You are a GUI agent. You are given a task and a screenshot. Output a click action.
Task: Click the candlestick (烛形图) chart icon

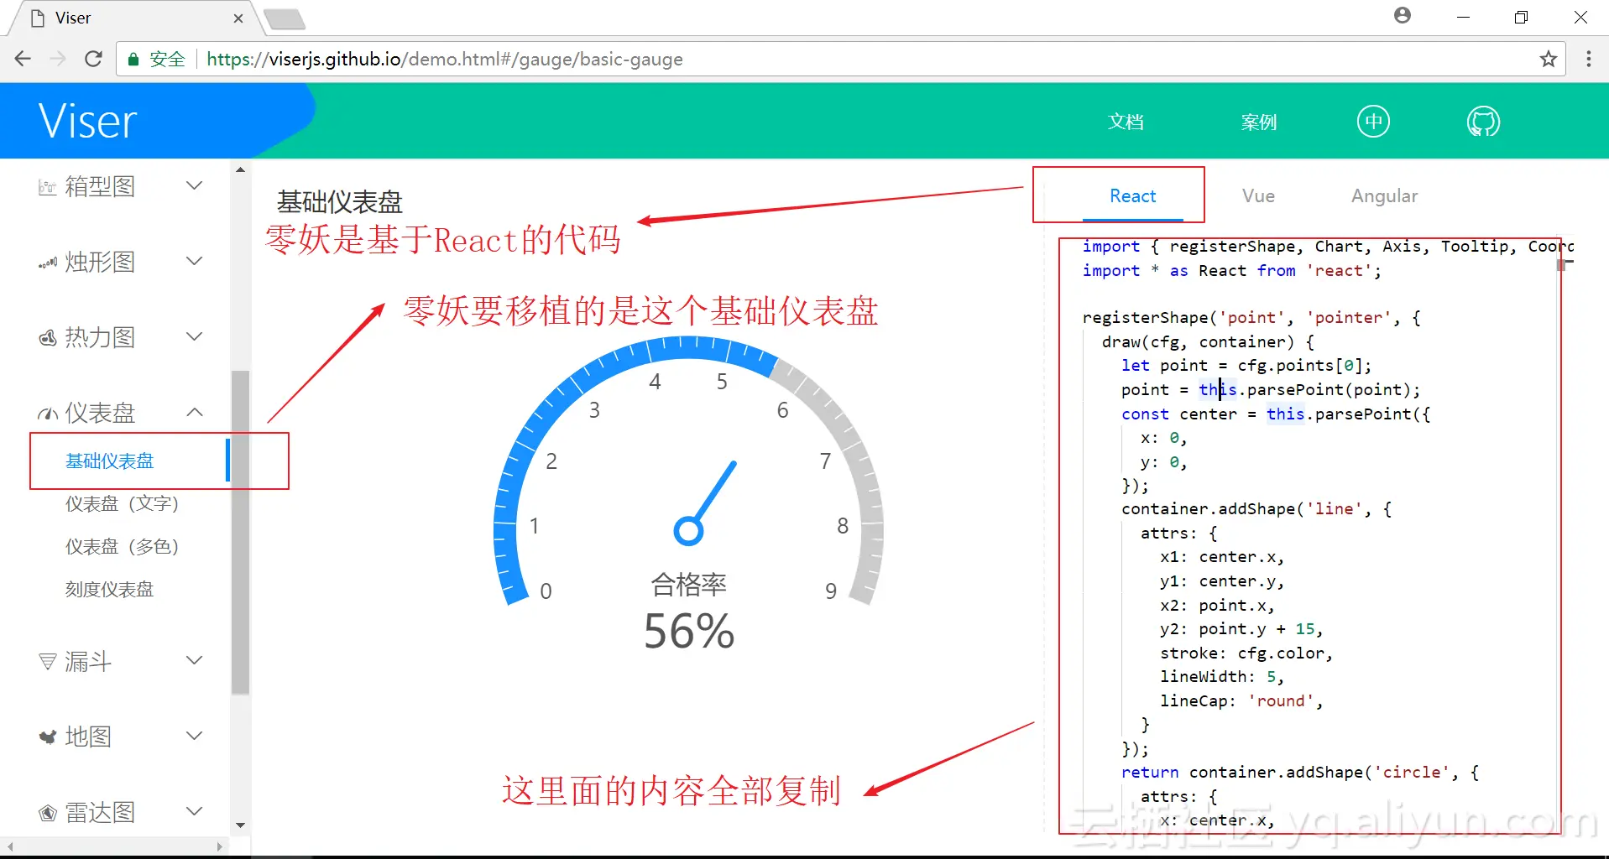(48, 263)
